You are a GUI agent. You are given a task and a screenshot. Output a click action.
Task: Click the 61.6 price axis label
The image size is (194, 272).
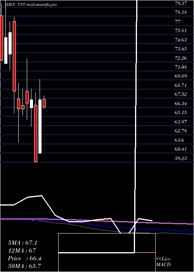click(179, 140)
